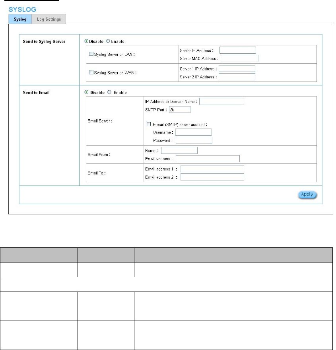Select Enable for Send to Email
The height and width of the screenshot is (350, 336).
pos(109,92)
